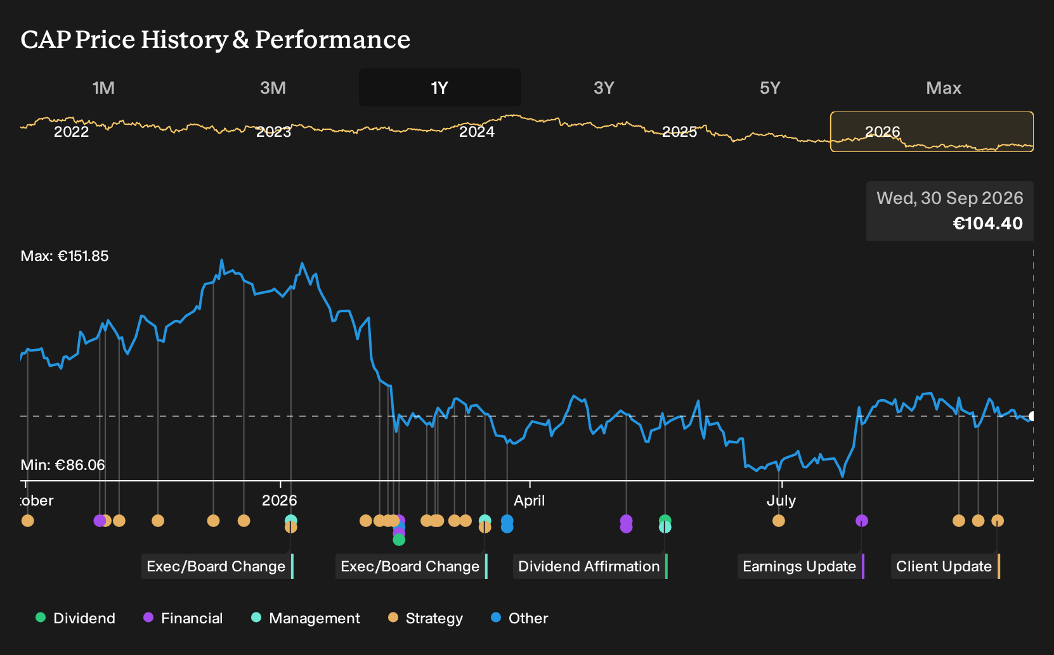Select purple Financial marker above Earnings Update

[x=862, y=521]
